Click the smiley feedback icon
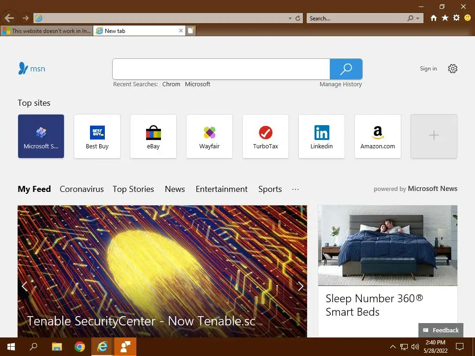Viewport: 475px width, 356px height. coord(468,18)
